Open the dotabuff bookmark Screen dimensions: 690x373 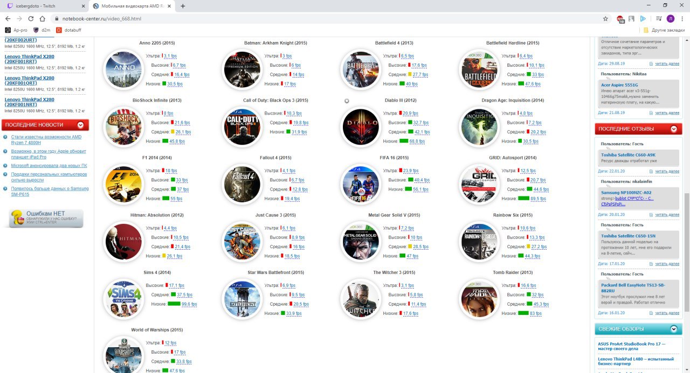click(x=68, y=30)
